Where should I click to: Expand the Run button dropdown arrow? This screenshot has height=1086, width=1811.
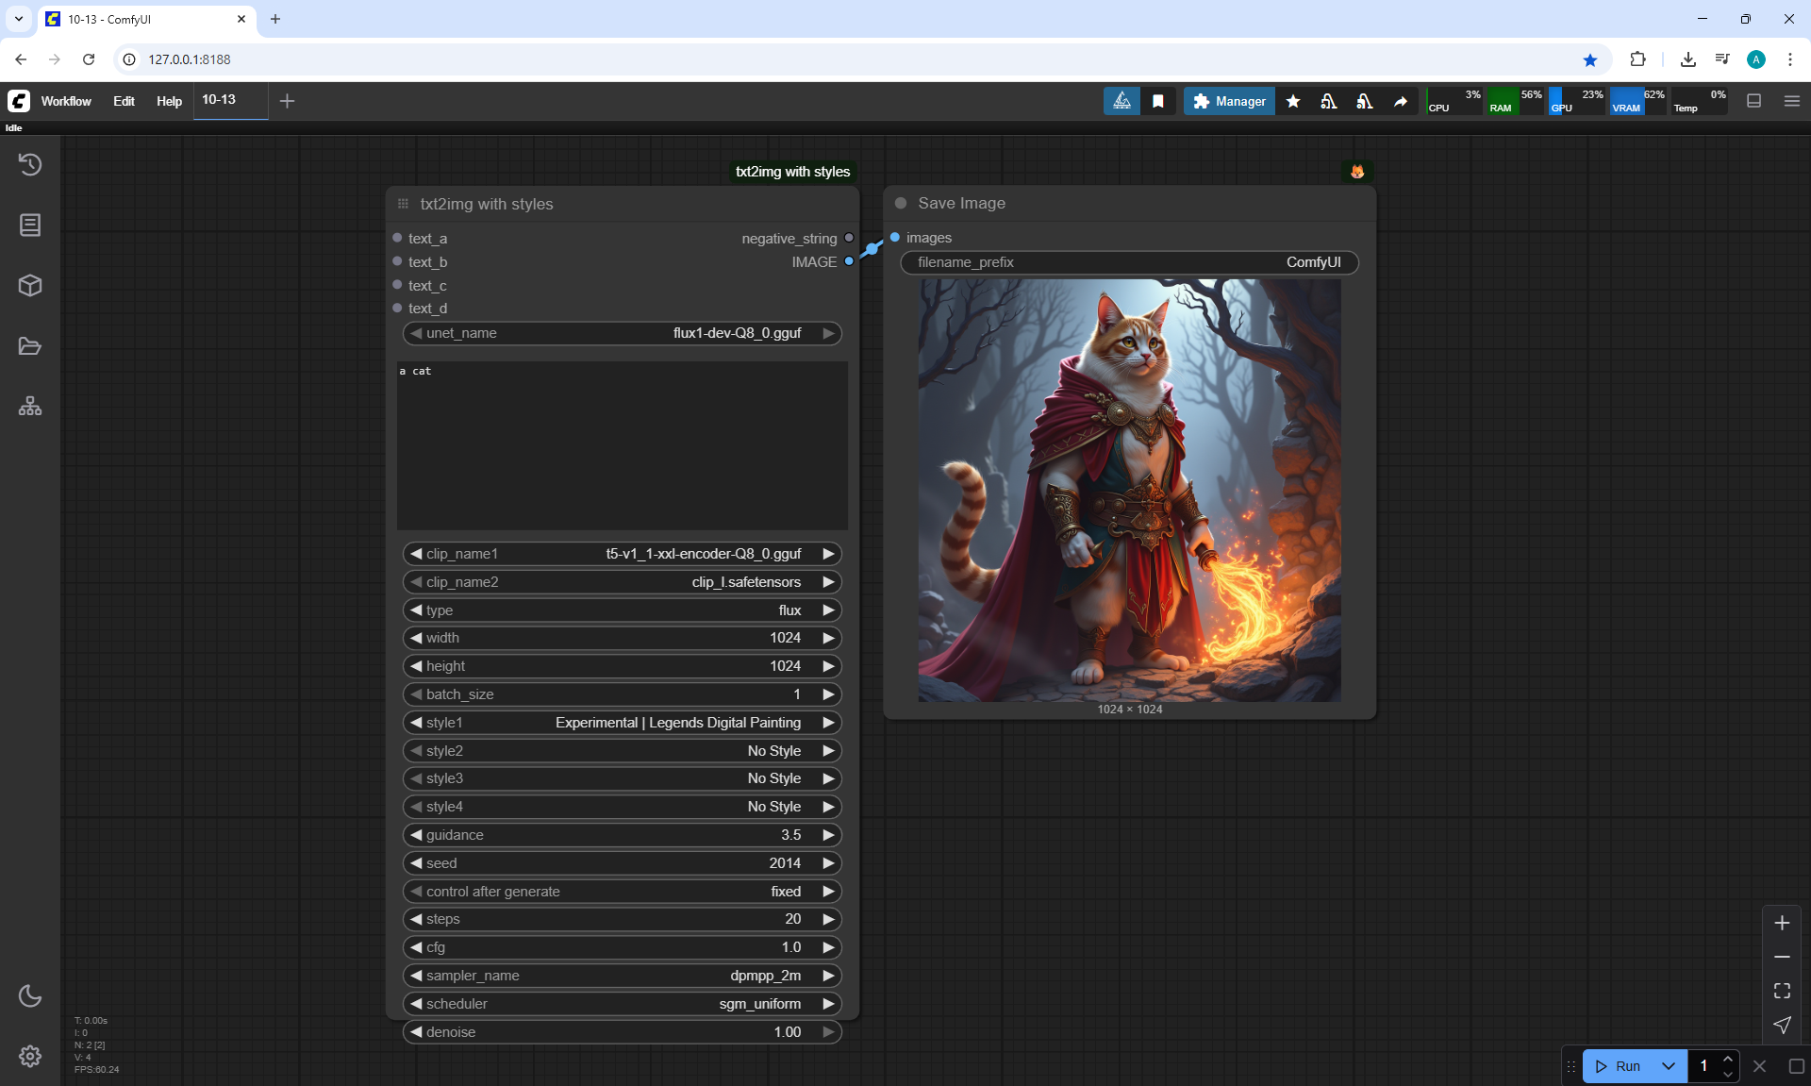pos(1669,1066)
